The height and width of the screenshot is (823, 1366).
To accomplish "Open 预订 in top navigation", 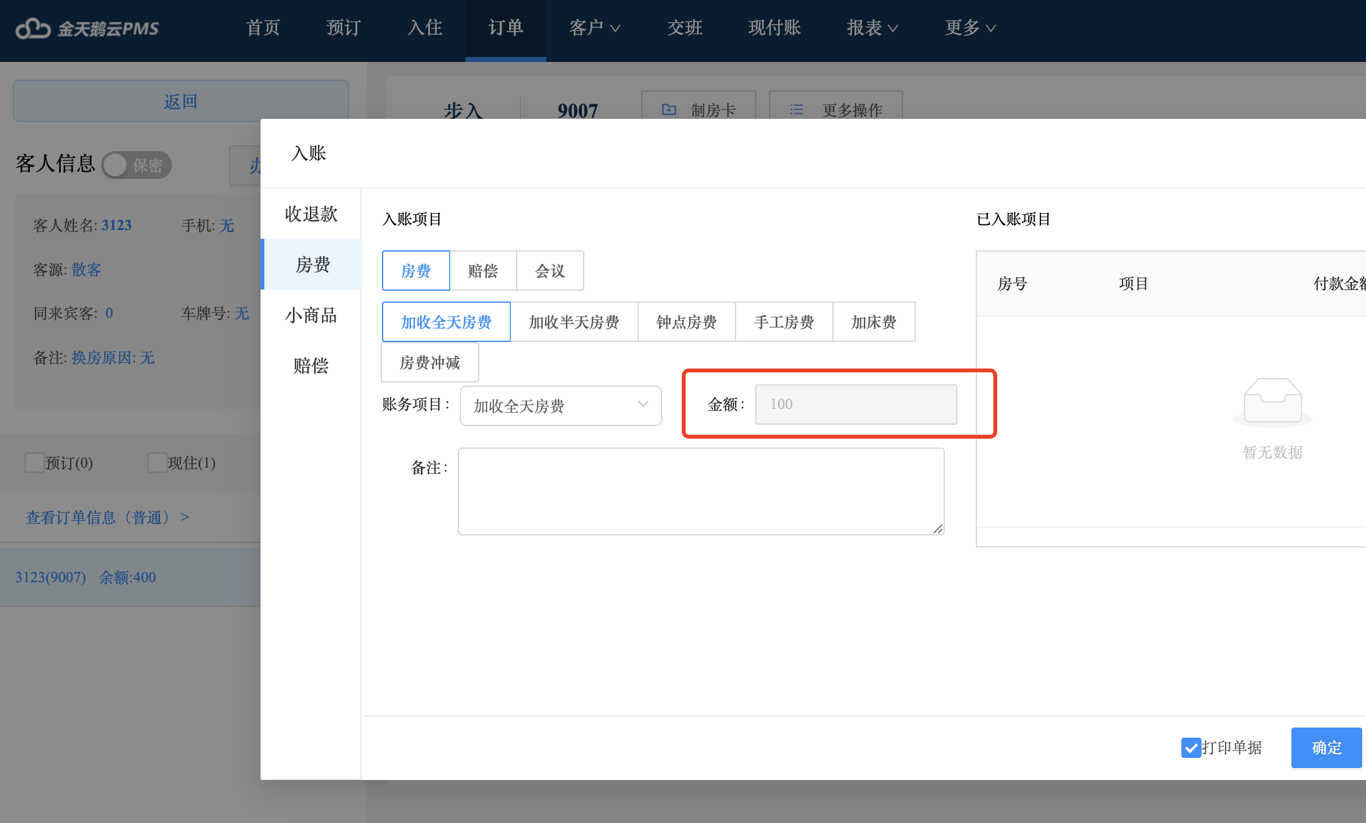I will click(344, 28).
